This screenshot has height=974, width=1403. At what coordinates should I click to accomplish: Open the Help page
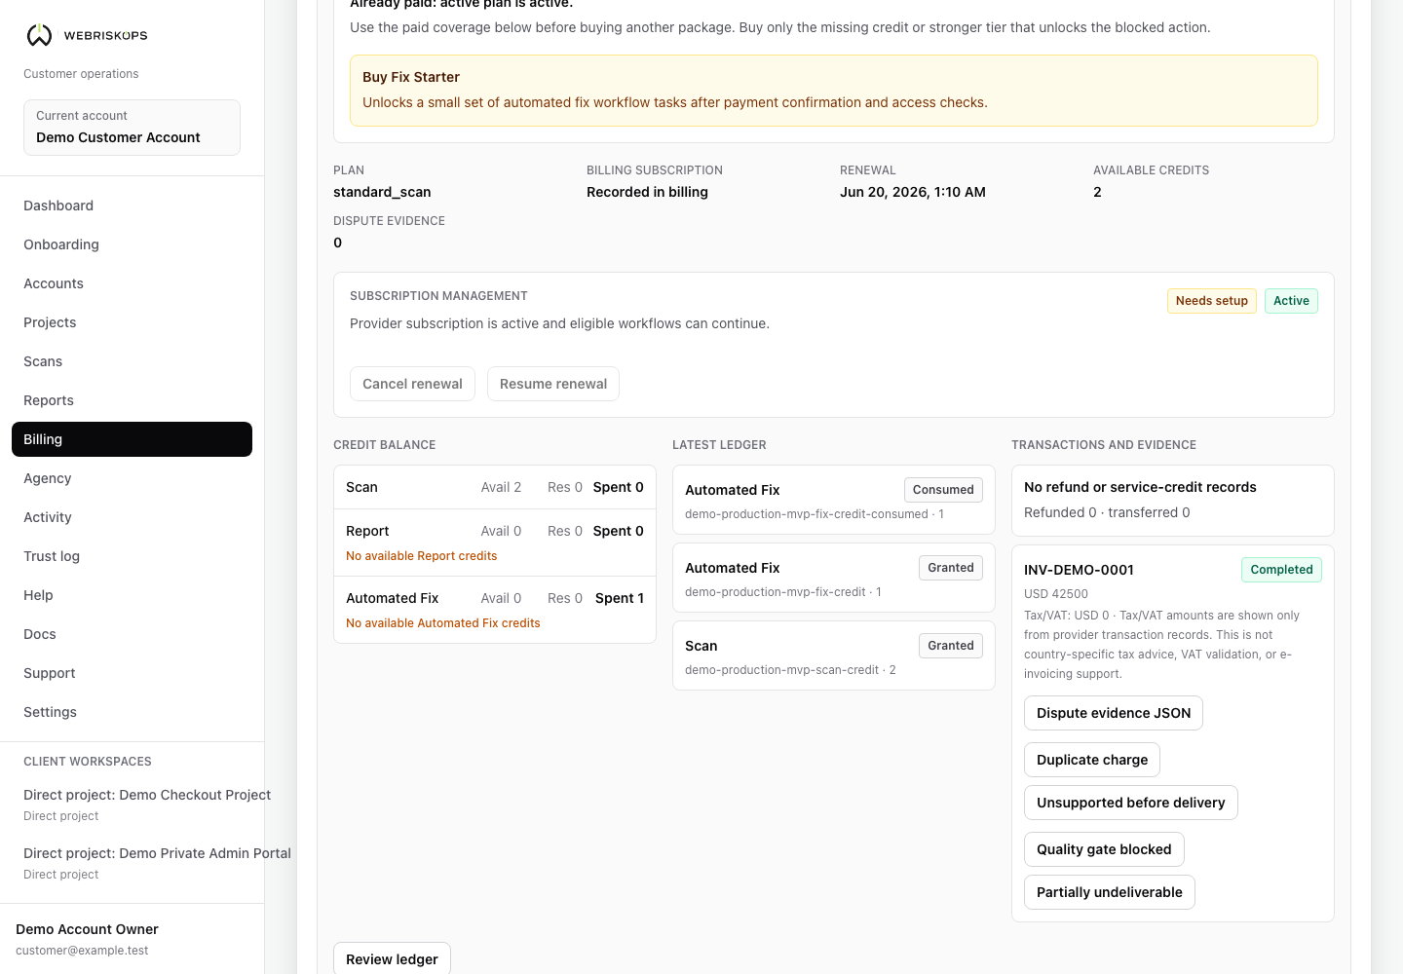[132, 595]
